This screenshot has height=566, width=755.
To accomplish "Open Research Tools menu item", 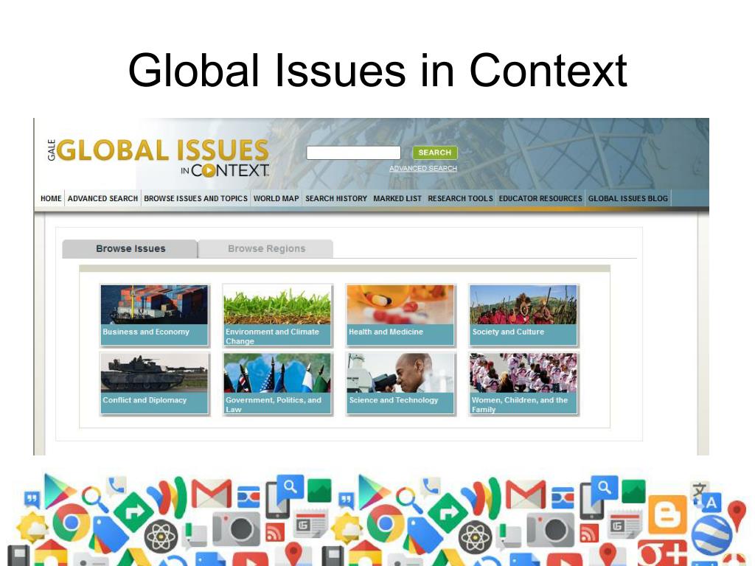I will [x=460, y=198].
